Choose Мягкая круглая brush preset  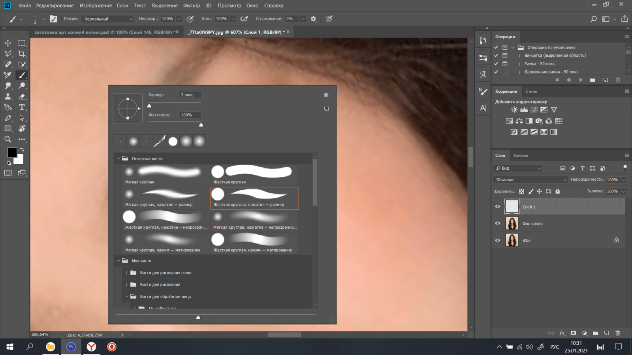[166, 176]
